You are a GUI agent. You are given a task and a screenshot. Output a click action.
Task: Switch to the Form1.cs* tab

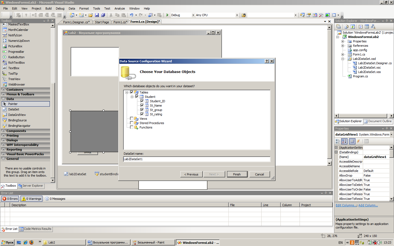120,22
